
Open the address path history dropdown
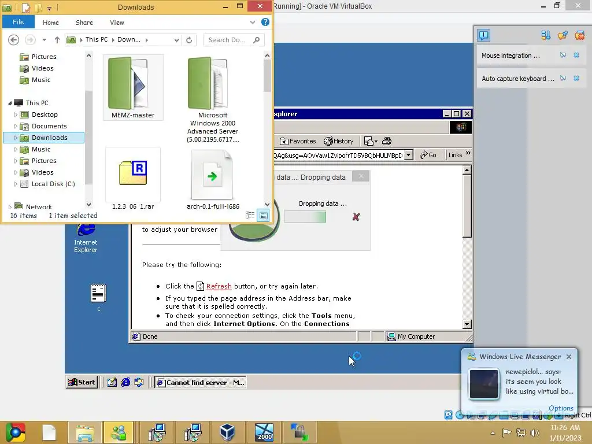pos(176,40)
